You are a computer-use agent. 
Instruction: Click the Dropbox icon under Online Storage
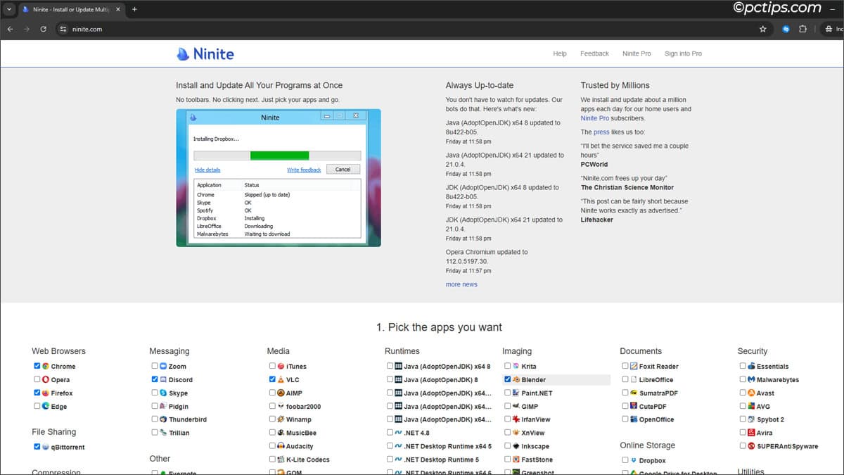pos(633,460)
